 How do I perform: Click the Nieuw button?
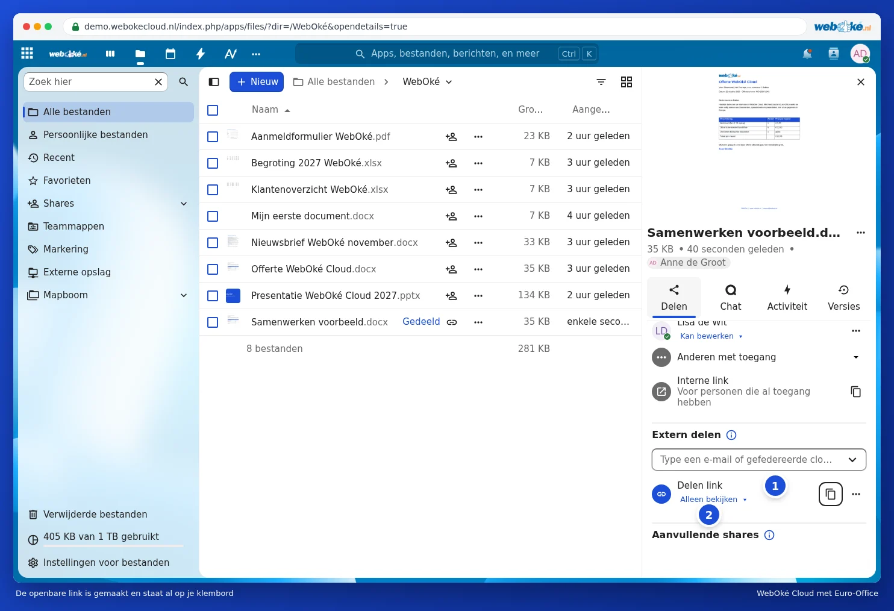(257, 82)
